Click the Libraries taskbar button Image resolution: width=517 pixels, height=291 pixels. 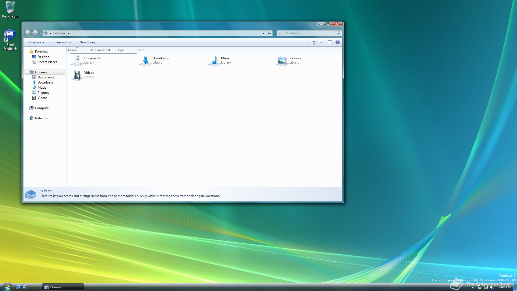tap(63, 287)
